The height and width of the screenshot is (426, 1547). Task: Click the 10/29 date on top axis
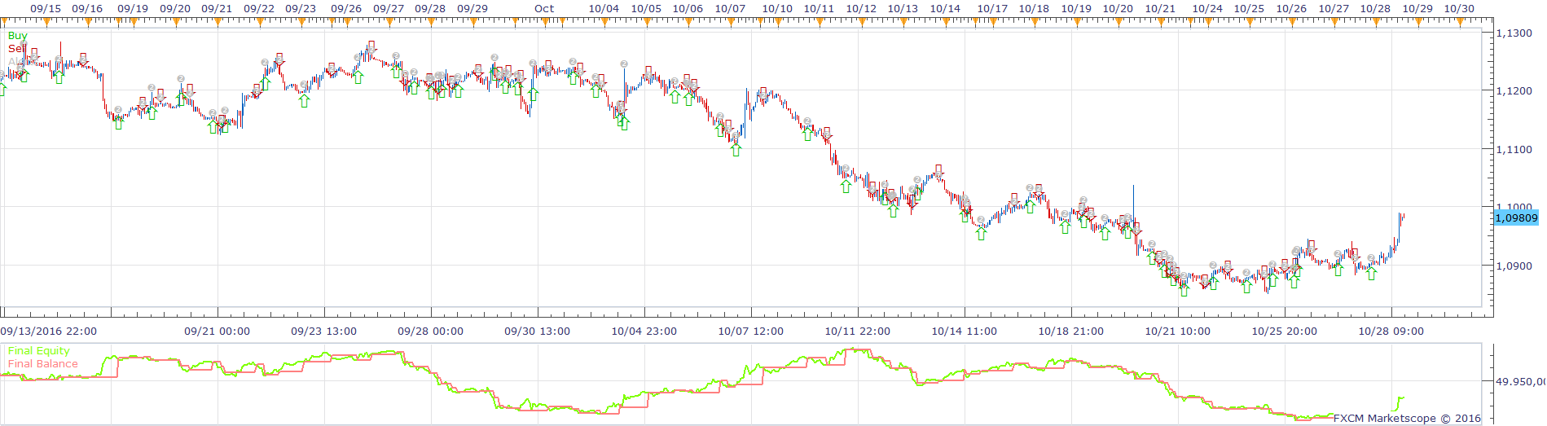pyautogui.click(x=1417, y=9)
